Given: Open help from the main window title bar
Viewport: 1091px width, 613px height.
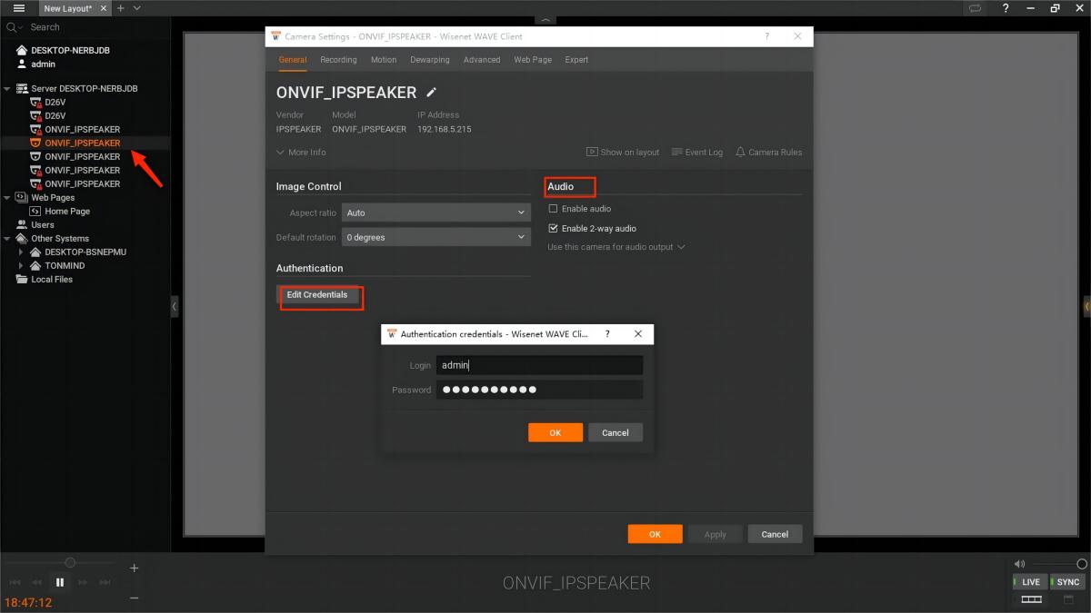Looking at the screenshot, I should click(1006, 8).
